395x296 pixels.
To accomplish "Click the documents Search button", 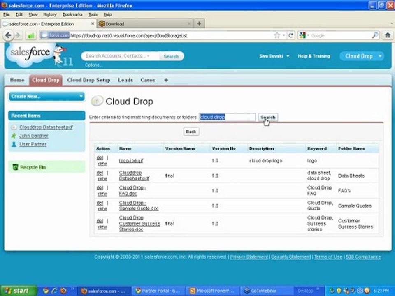I will pyautogui.click(x=268, y=117).
